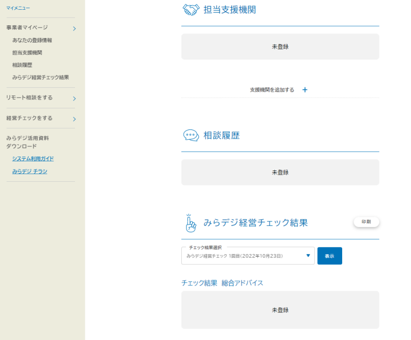Expand the 事業者マイページ section via its chevron
Viewport: 411px width, 340px height.
coord(74,28)
